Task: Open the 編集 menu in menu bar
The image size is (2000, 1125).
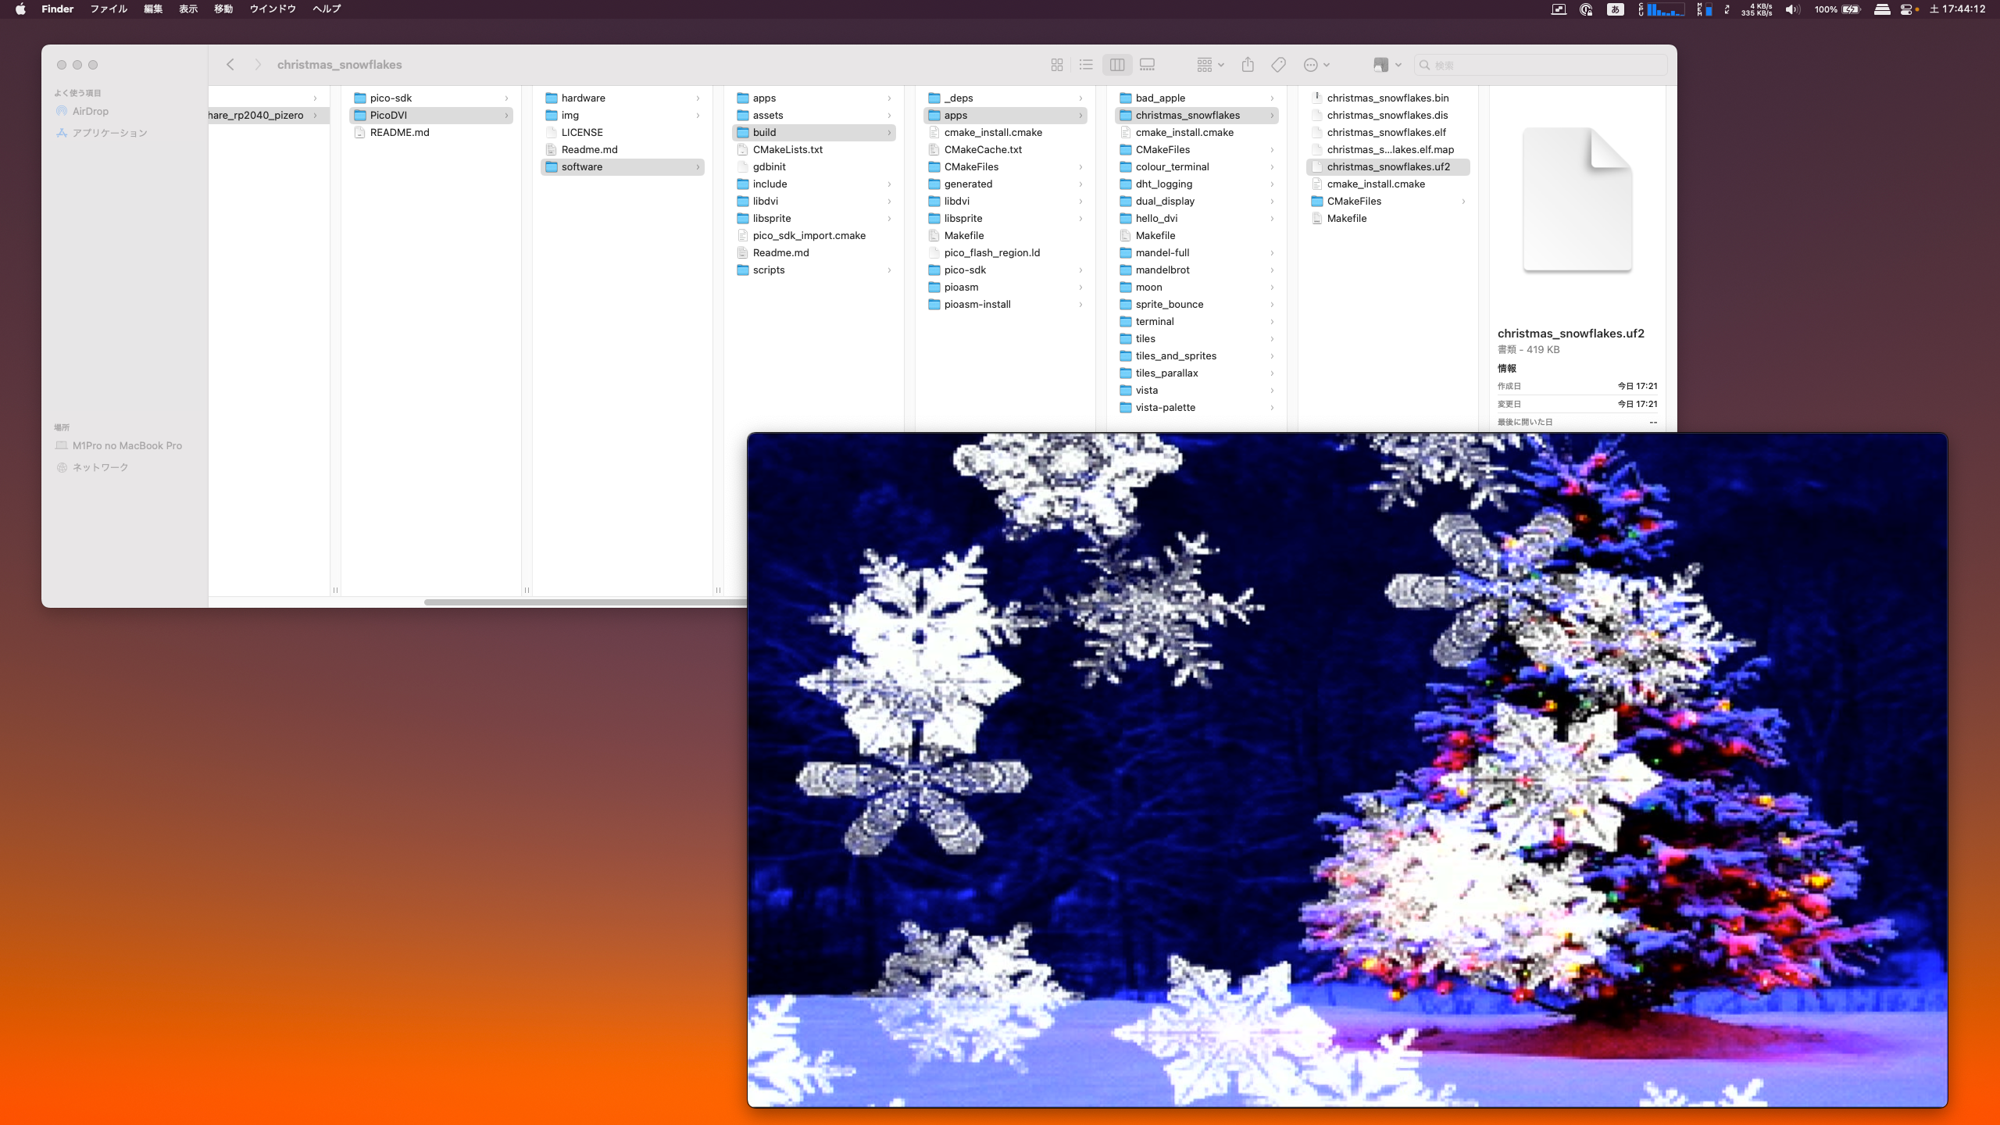Action: click(x=153, y=9)
